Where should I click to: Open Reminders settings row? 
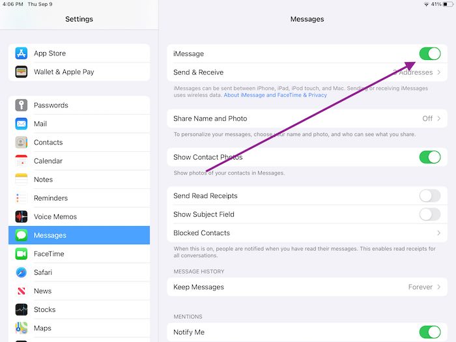tap(79, 198)
